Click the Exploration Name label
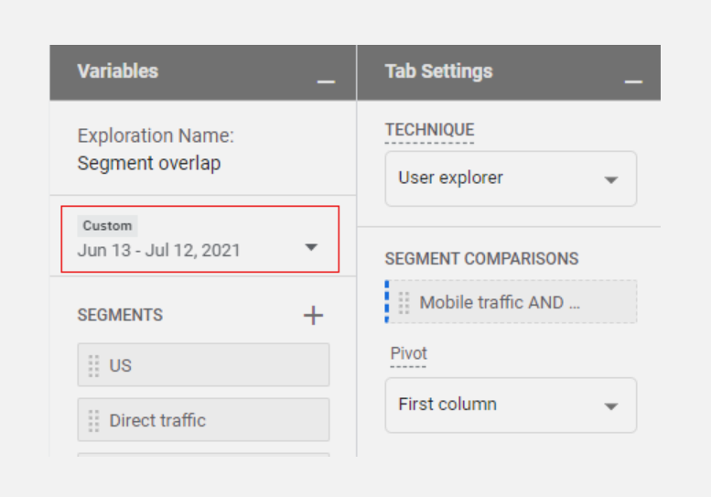The width and height of the screenshot is (711, 497). point(156,136)
